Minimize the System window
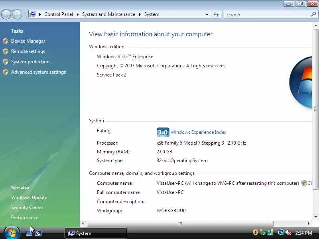Screen dimensions: 319x239 (288, 4)
